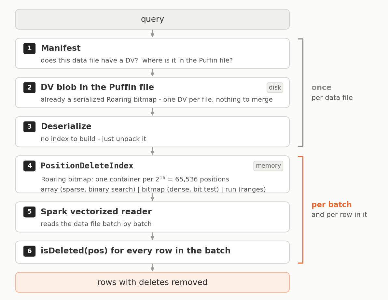
Task: Select the "Deserialize" heading
Action: pos(66,126)
